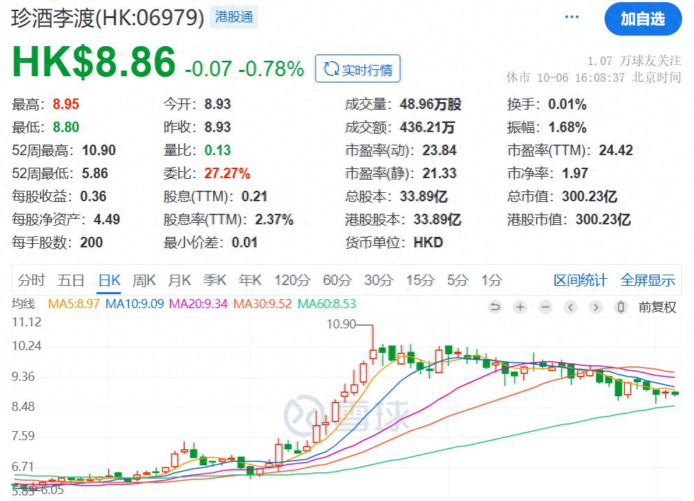Click the 港股通 tag next to stock name
The width and height of the screenshot is (694, 501).
(234, 17)
